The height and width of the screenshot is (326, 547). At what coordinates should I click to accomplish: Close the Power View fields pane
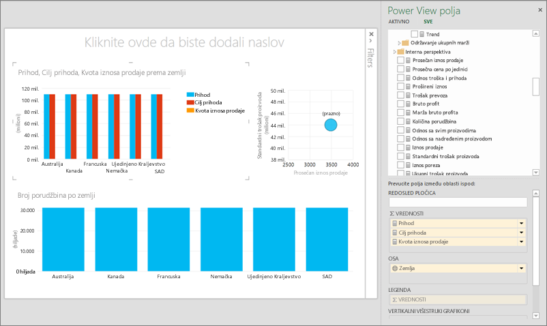[540, 10]
